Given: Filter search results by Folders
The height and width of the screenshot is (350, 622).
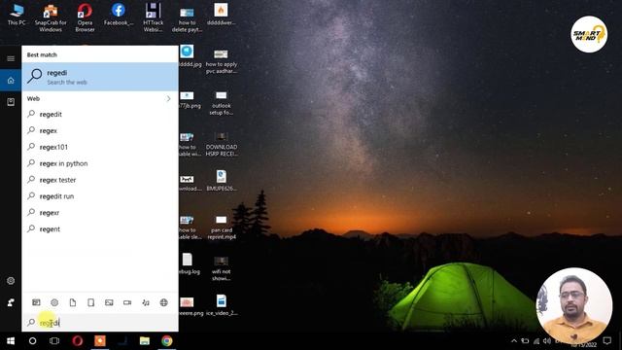Looking at the screenshot, I should (90, 302).
